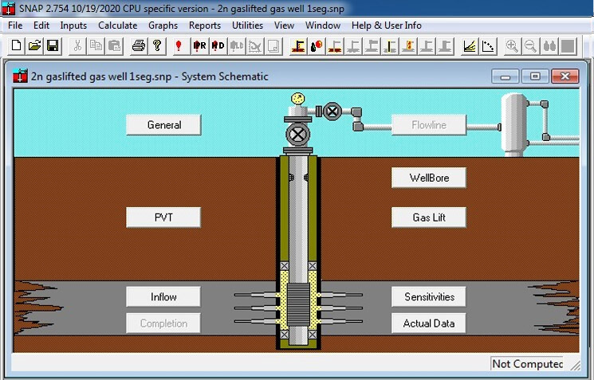This screenshot has height=380, width=594.
Task: Open the Graphs menu
Action: click(x=163, y=25)
